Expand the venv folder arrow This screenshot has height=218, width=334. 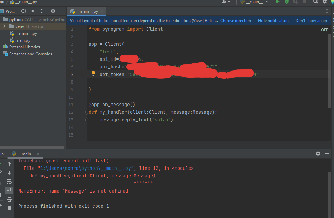coord(4,26)
